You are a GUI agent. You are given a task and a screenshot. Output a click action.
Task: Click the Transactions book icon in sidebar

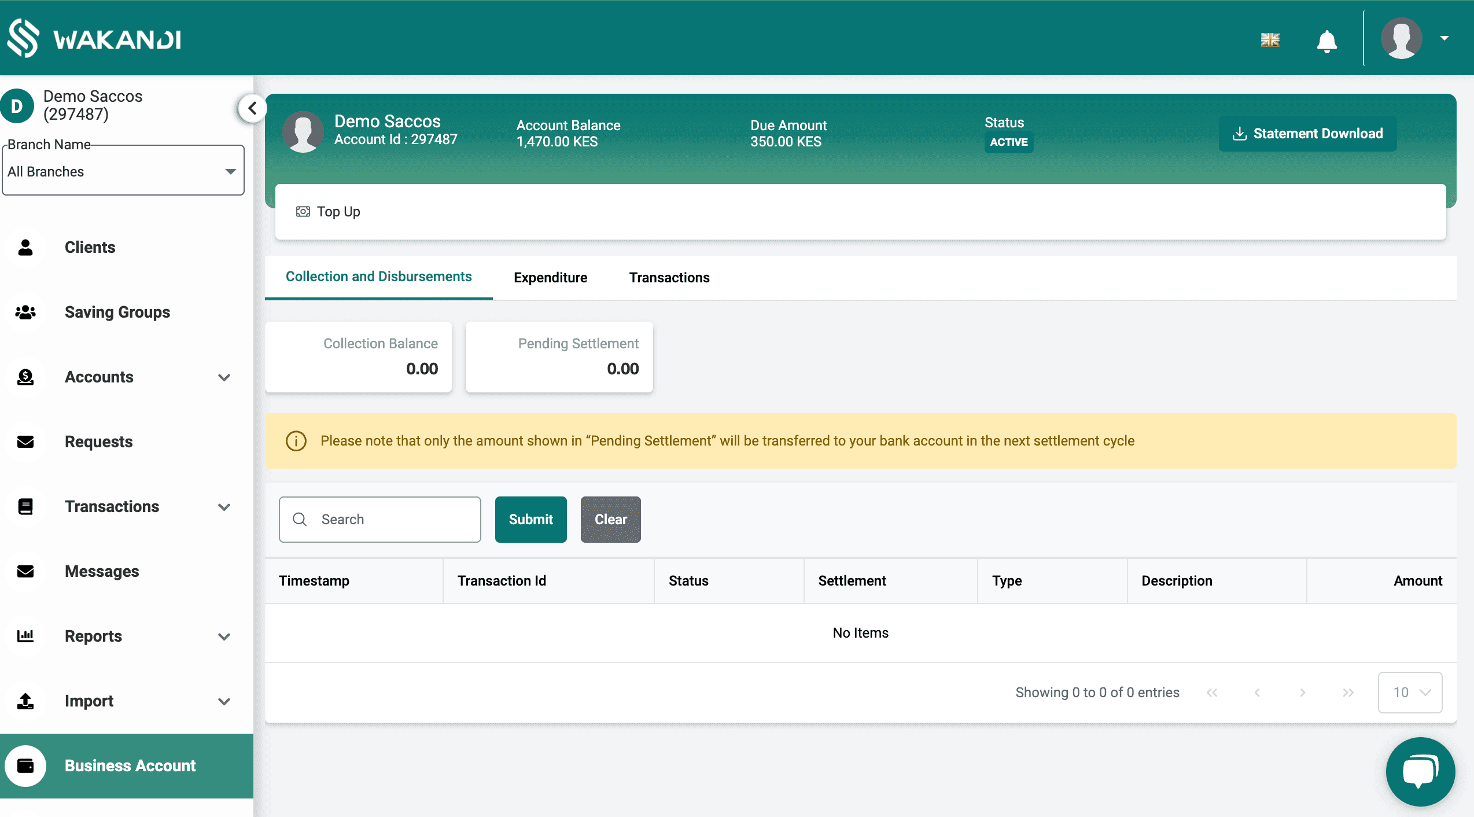(x=25, y=507)
